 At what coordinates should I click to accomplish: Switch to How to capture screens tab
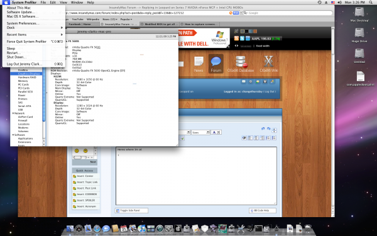[x=199, y=24]
